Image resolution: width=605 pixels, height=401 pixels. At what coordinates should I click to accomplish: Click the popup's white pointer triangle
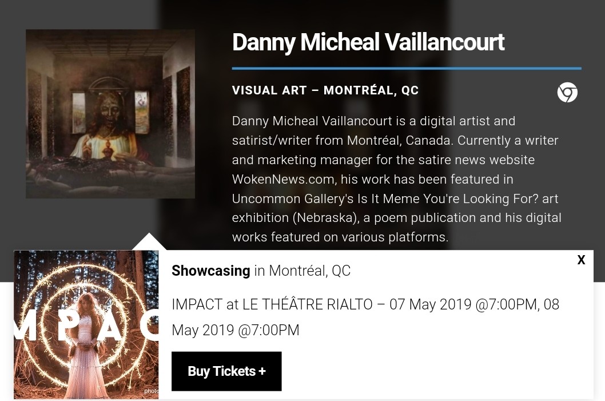pos(149,241)
